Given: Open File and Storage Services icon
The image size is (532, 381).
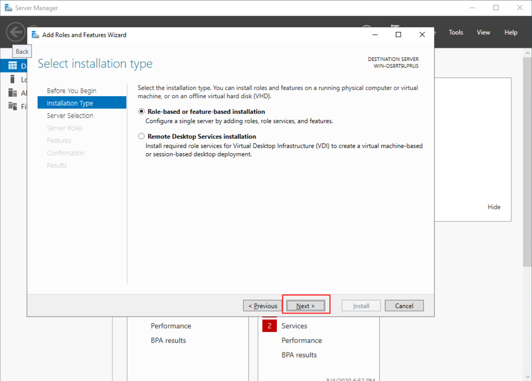Looking at the screenshot, I should (13, 107).
